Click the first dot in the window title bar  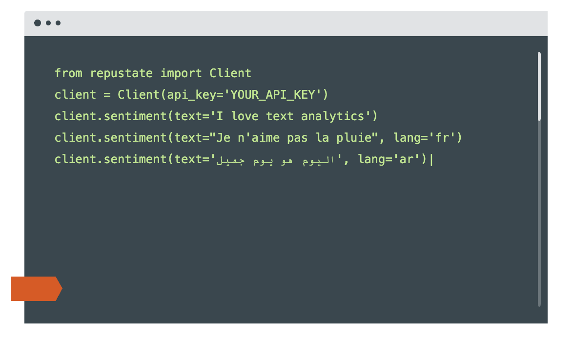click(x=38, y=23)
